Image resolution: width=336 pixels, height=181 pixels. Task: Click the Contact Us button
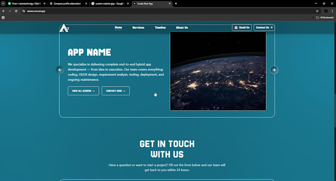(264, 28)
